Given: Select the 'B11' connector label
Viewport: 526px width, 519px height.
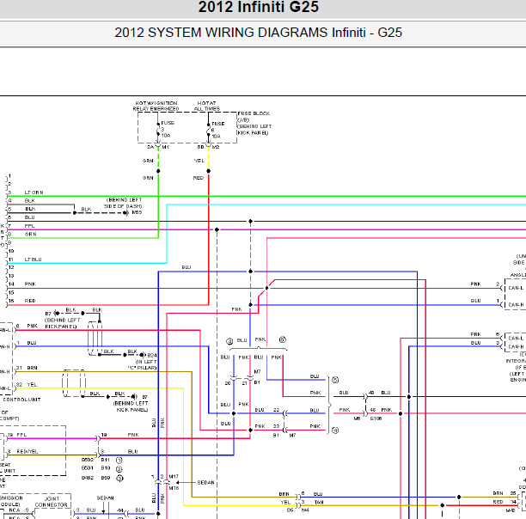Looking at the screenshot, I should 106,460.
